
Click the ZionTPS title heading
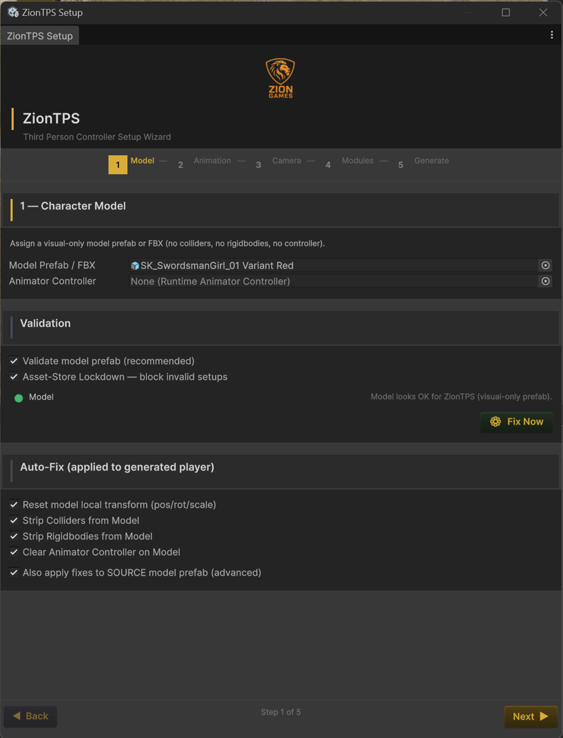(x=52, y=119)
